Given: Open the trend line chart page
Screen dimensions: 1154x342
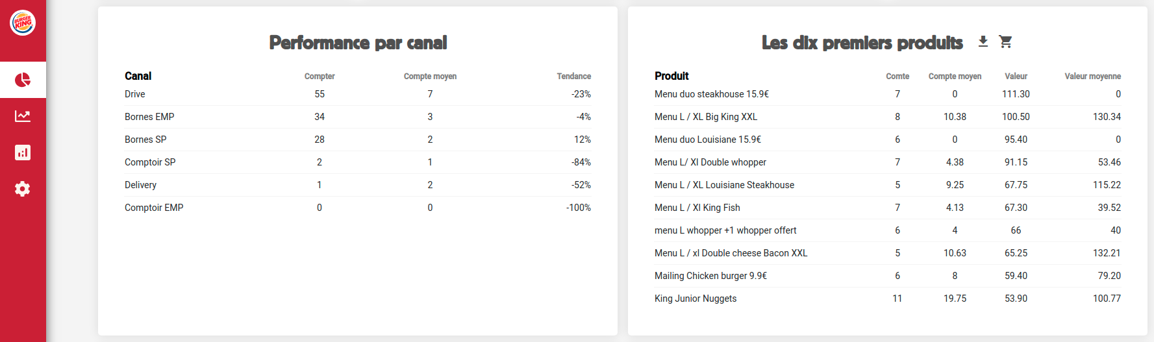Looking at the screenshot, I should (23, 116).
